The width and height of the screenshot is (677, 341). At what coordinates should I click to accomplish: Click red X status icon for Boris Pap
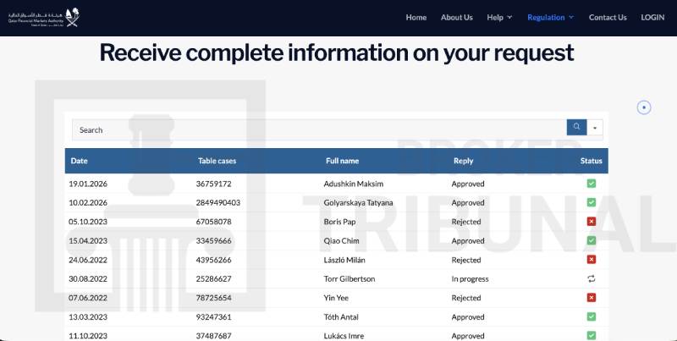tap(591, 222)
